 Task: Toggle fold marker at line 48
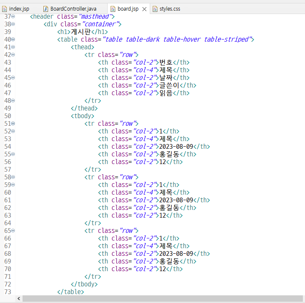point(13,100)
